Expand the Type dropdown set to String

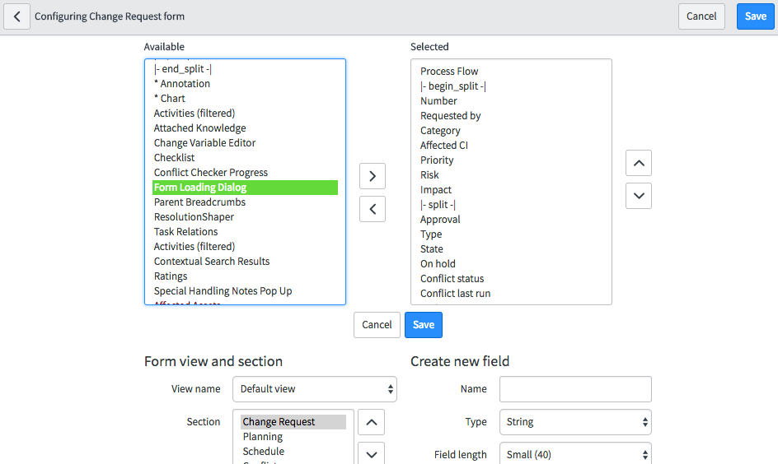coord(575,422)
